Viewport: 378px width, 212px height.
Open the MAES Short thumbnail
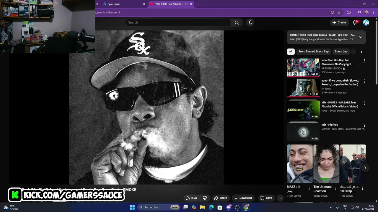300,164
